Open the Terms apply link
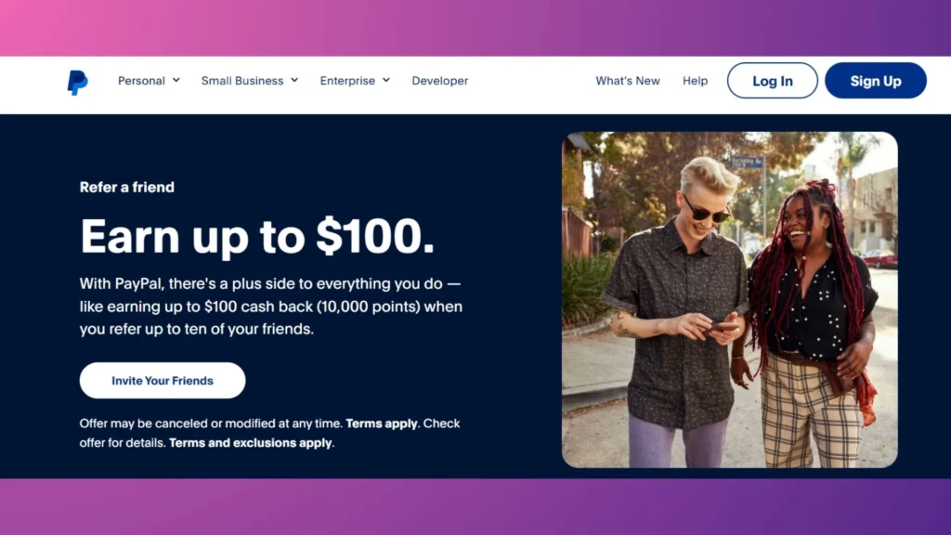951x535 pixels. point(382,424)
